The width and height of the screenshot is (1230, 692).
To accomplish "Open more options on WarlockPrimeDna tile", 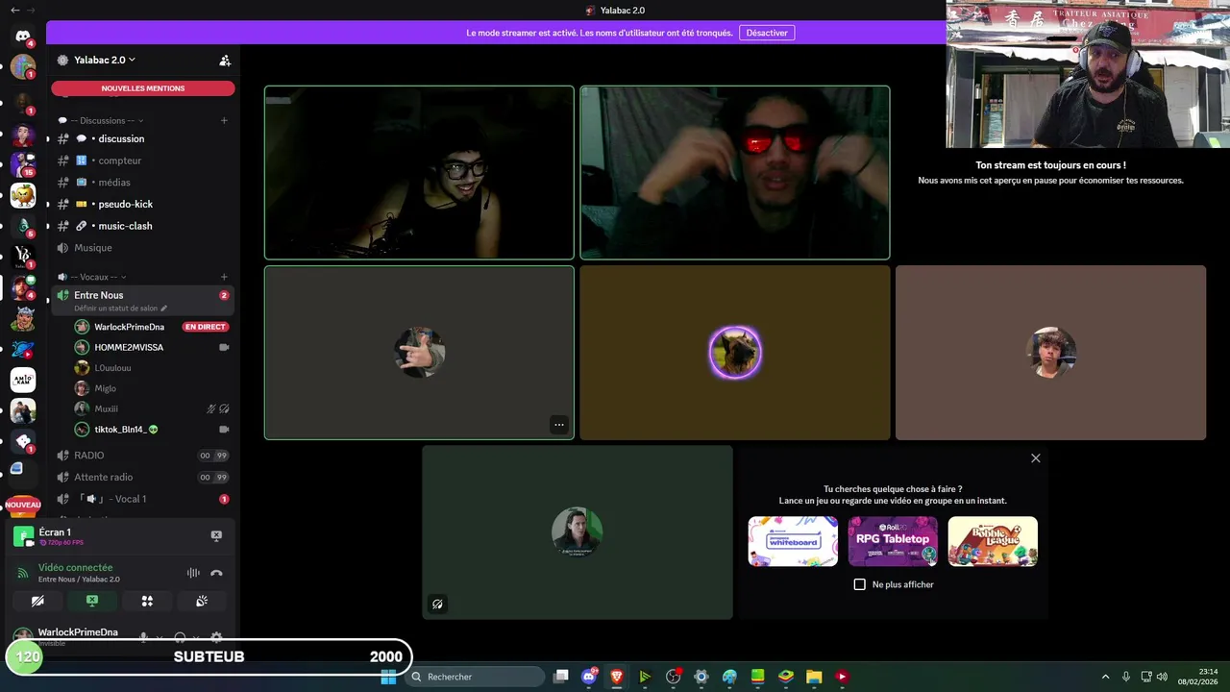I will [558, 425].
